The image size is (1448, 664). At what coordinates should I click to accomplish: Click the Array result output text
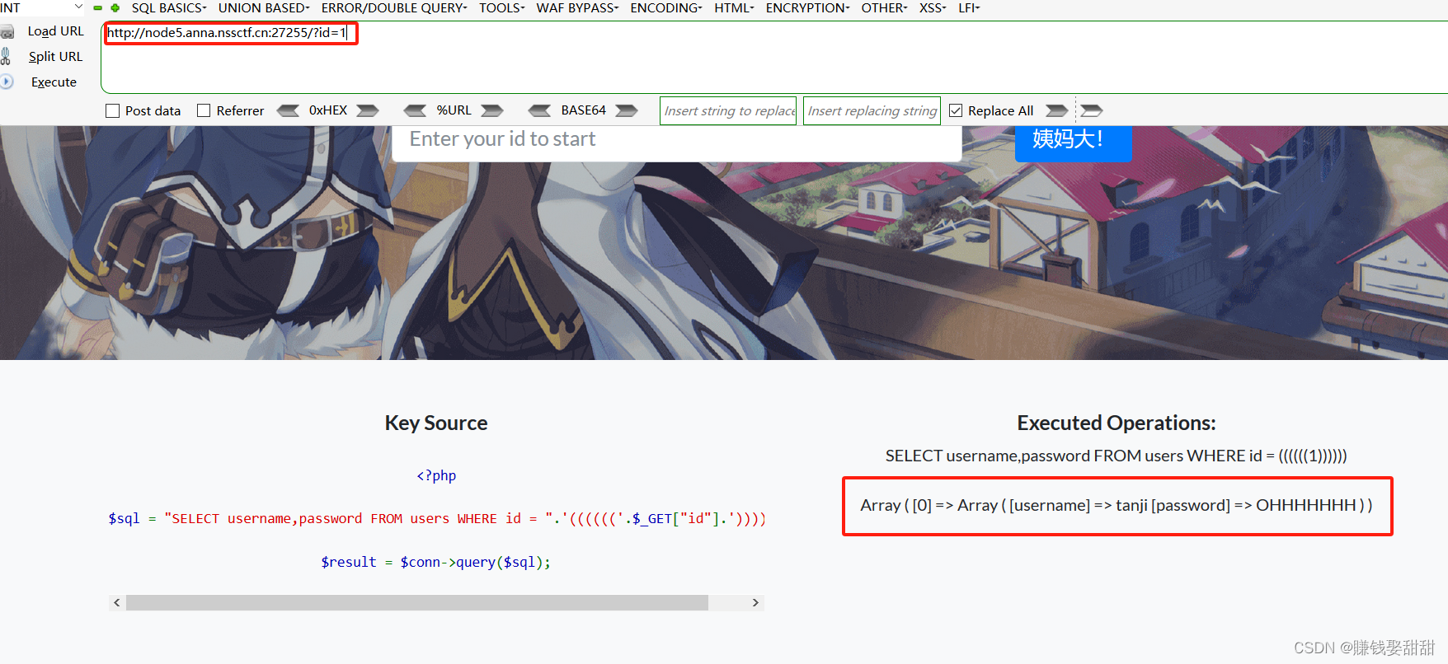click(x=1117, y=505)
